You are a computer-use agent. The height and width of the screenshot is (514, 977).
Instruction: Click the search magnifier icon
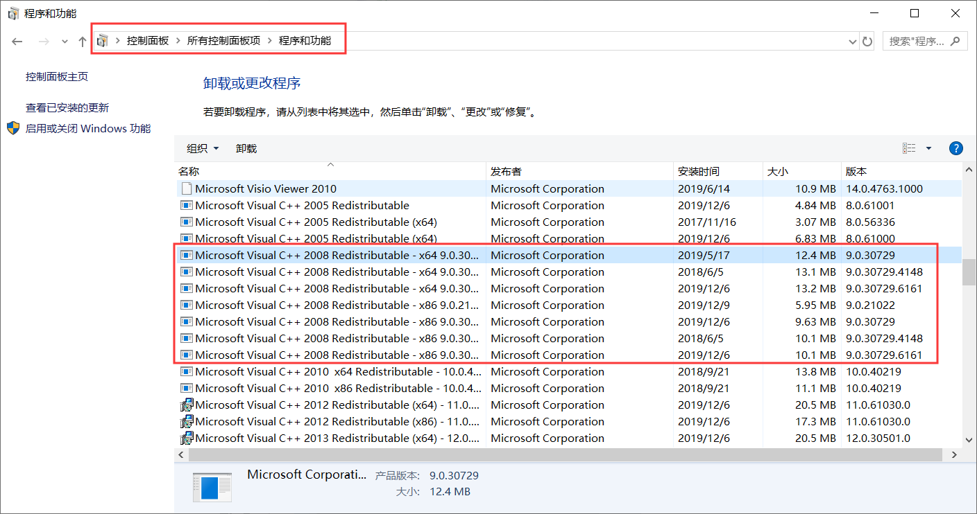tap(956, 41)
